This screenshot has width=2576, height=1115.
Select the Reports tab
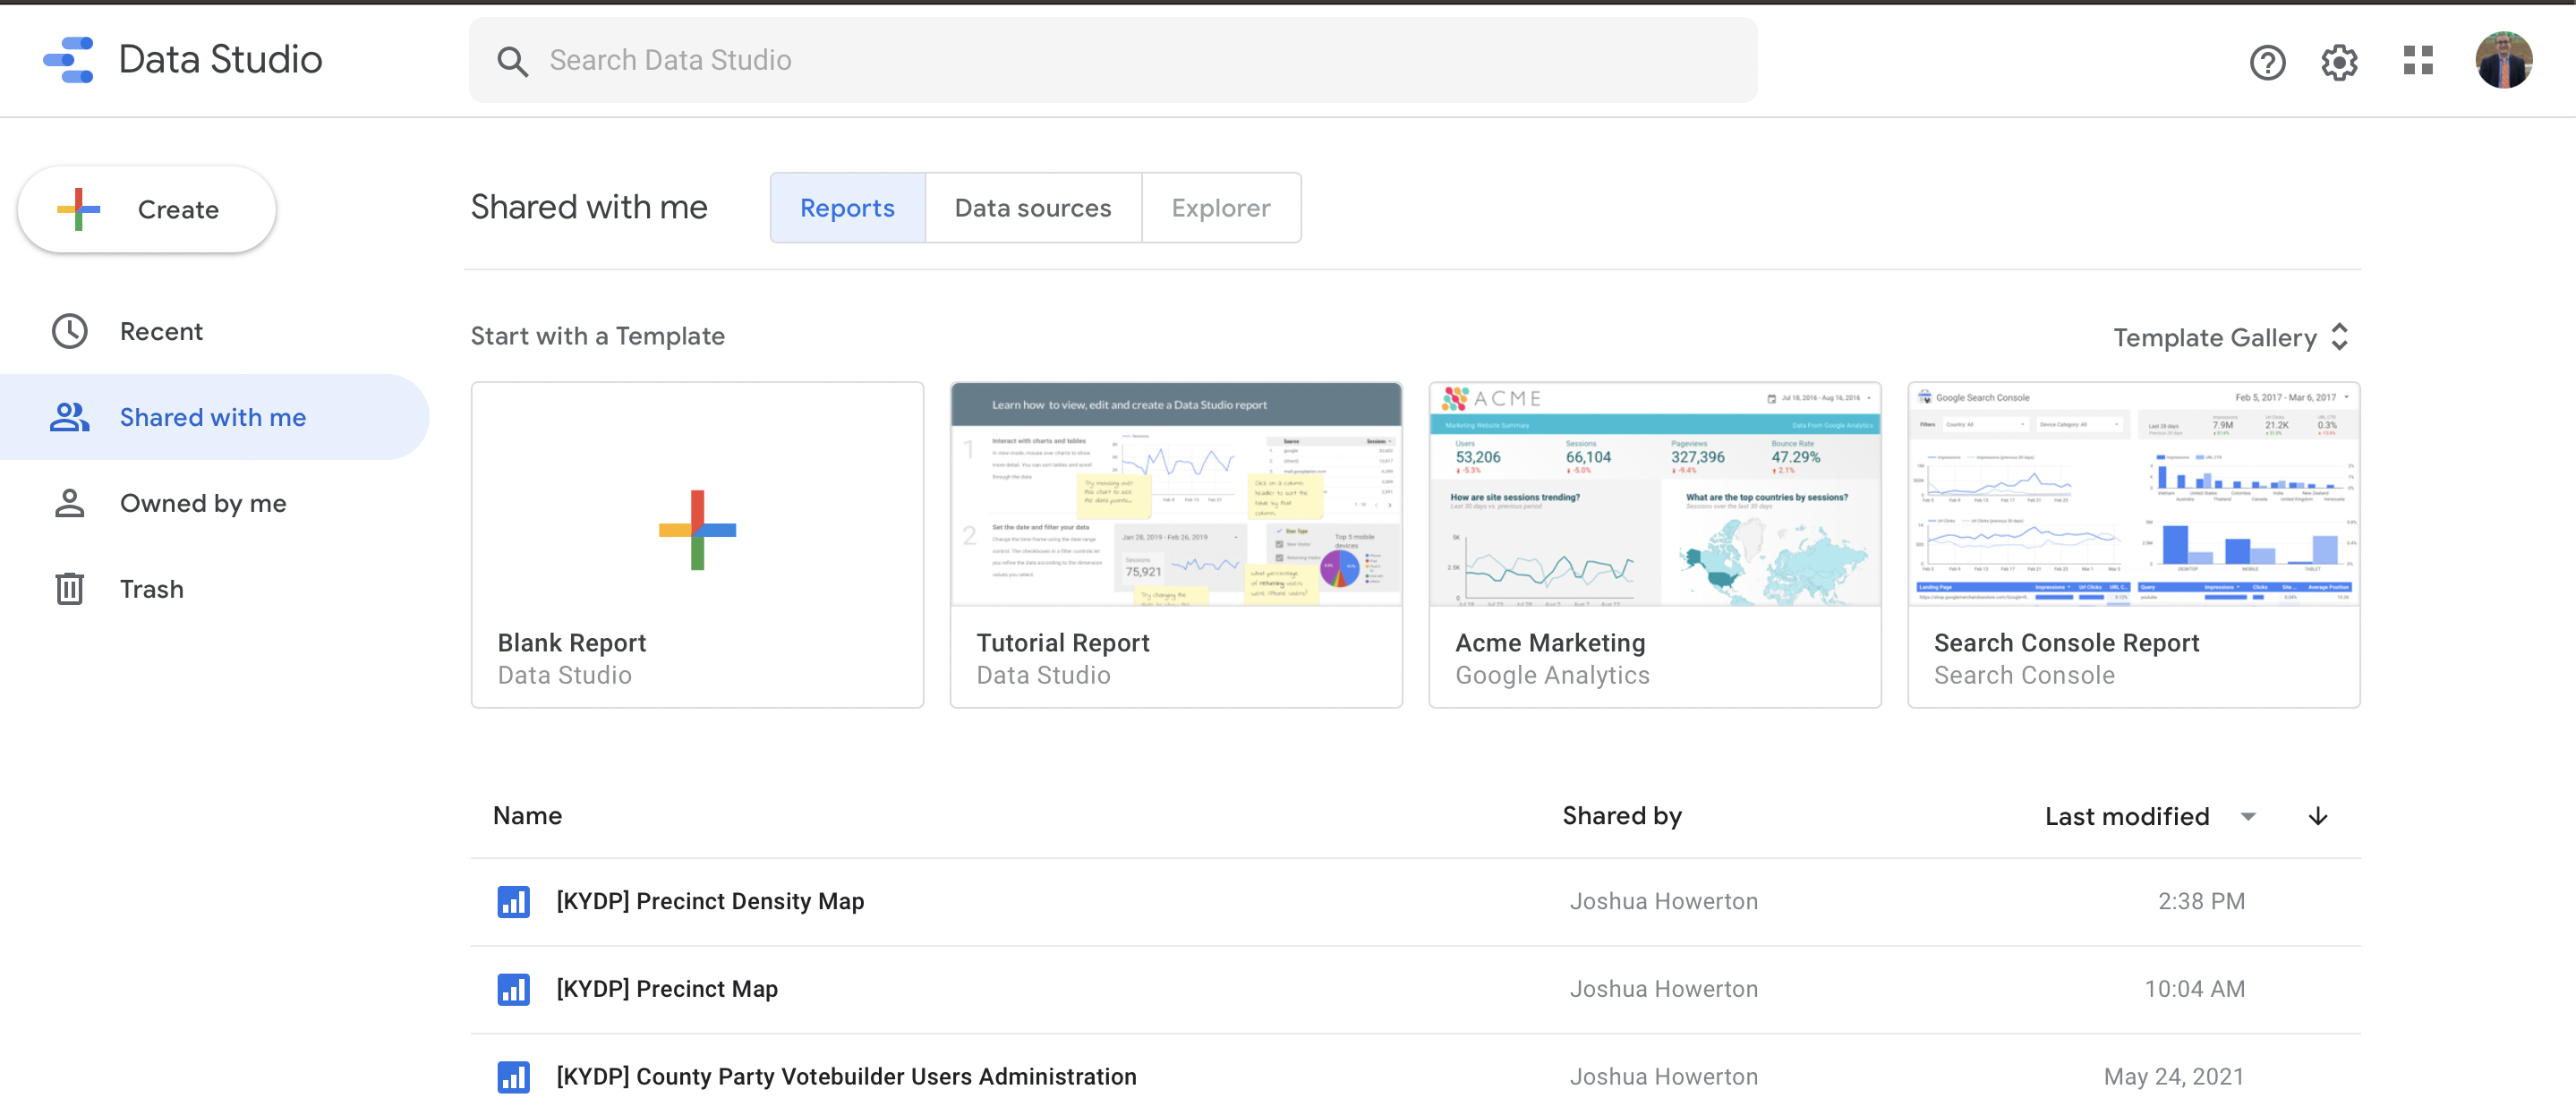click(x=847, y=208)
